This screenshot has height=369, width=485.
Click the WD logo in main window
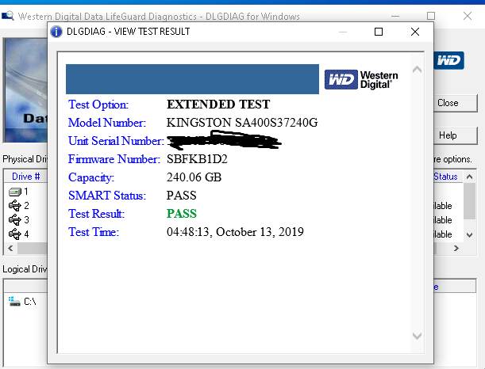[448, 60]
